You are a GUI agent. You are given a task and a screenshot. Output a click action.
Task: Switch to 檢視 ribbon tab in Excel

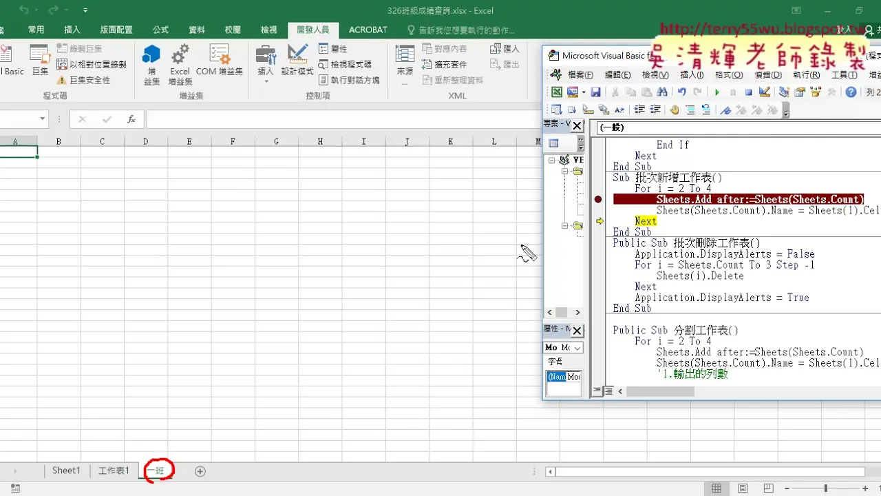268,30
